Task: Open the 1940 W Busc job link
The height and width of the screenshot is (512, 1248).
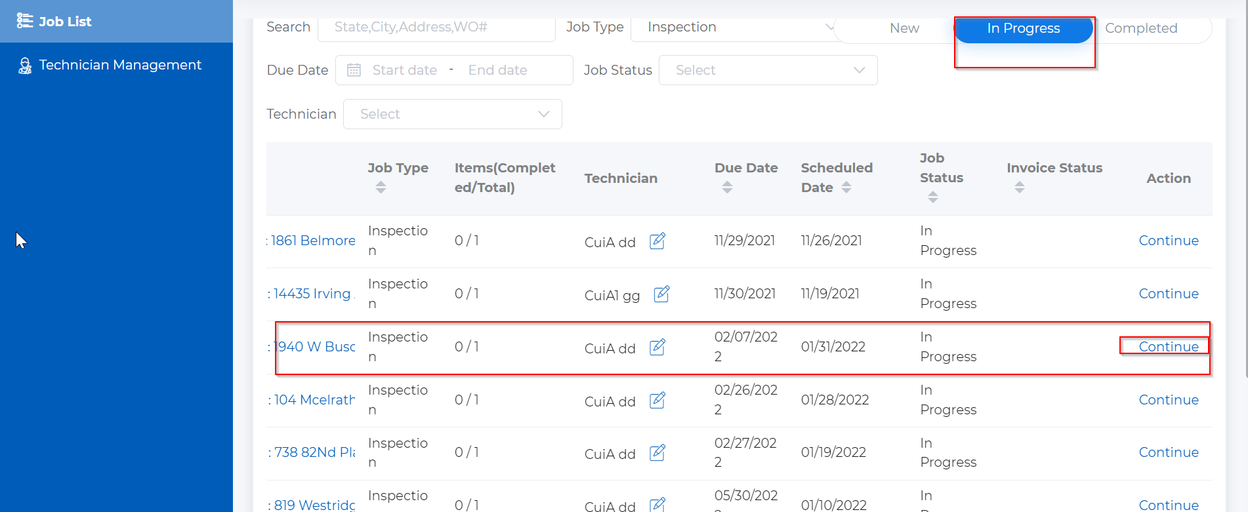Action: (x=311, y=347)
